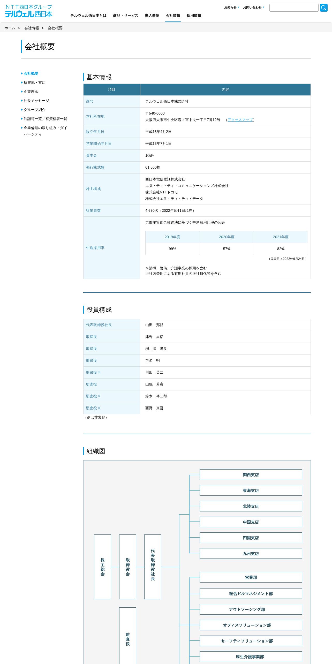Click the 〒540-0003 postal code text
This screenshot has height=664, width=332.
coord(155,113)
